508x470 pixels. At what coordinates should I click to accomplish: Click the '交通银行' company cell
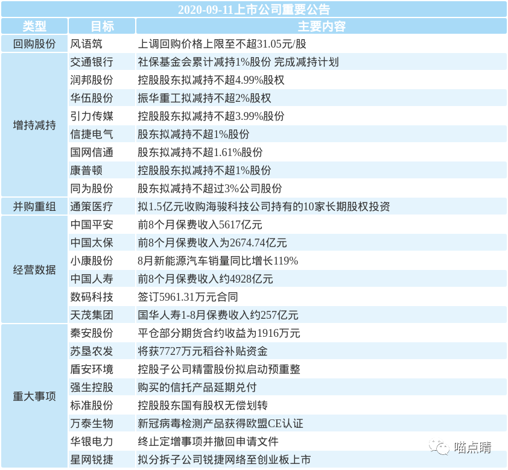(x=102, y=62)
